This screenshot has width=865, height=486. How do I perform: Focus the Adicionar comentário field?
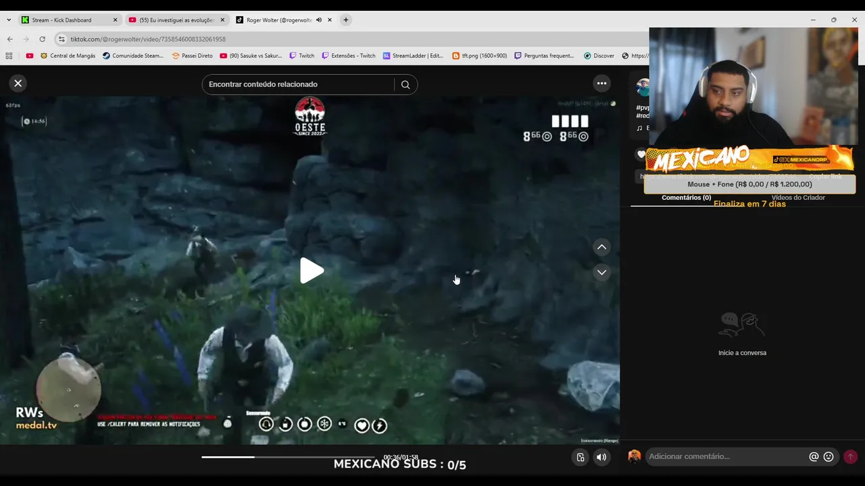726,456
